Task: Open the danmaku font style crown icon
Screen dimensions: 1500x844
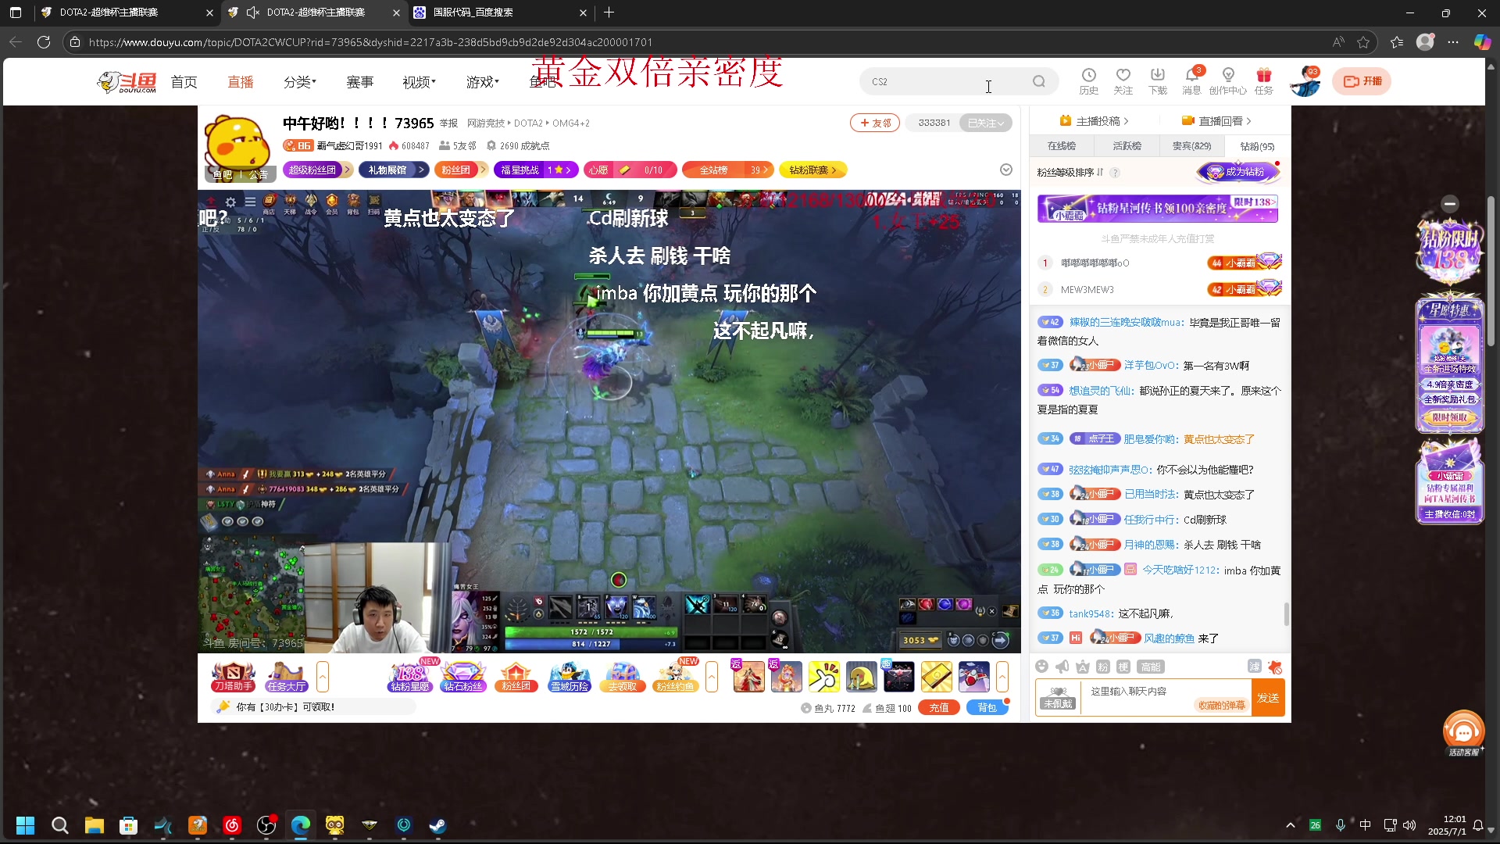Action: 1082,667
